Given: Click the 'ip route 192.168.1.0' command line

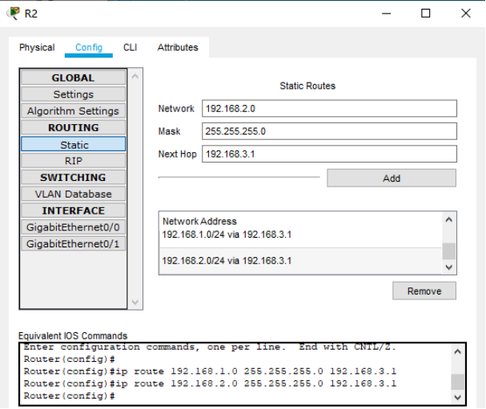Looking at the screenshot, I should coord(210,371).
